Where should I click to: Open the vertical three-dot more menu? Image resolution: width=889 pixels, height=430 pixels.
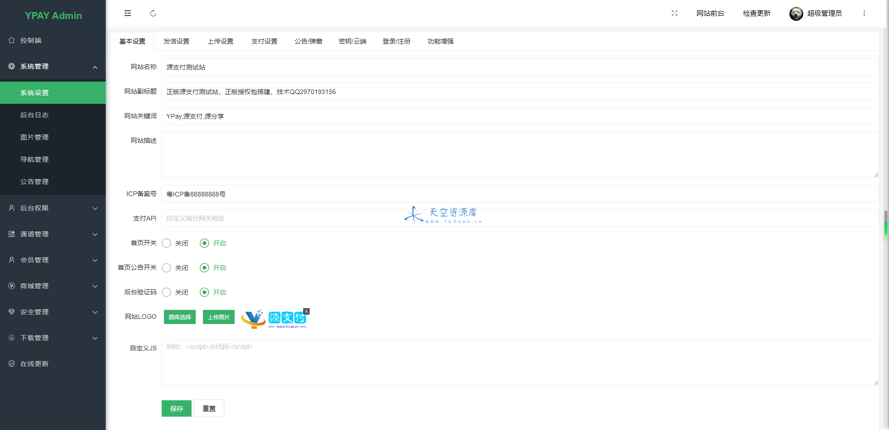point(864,13)
